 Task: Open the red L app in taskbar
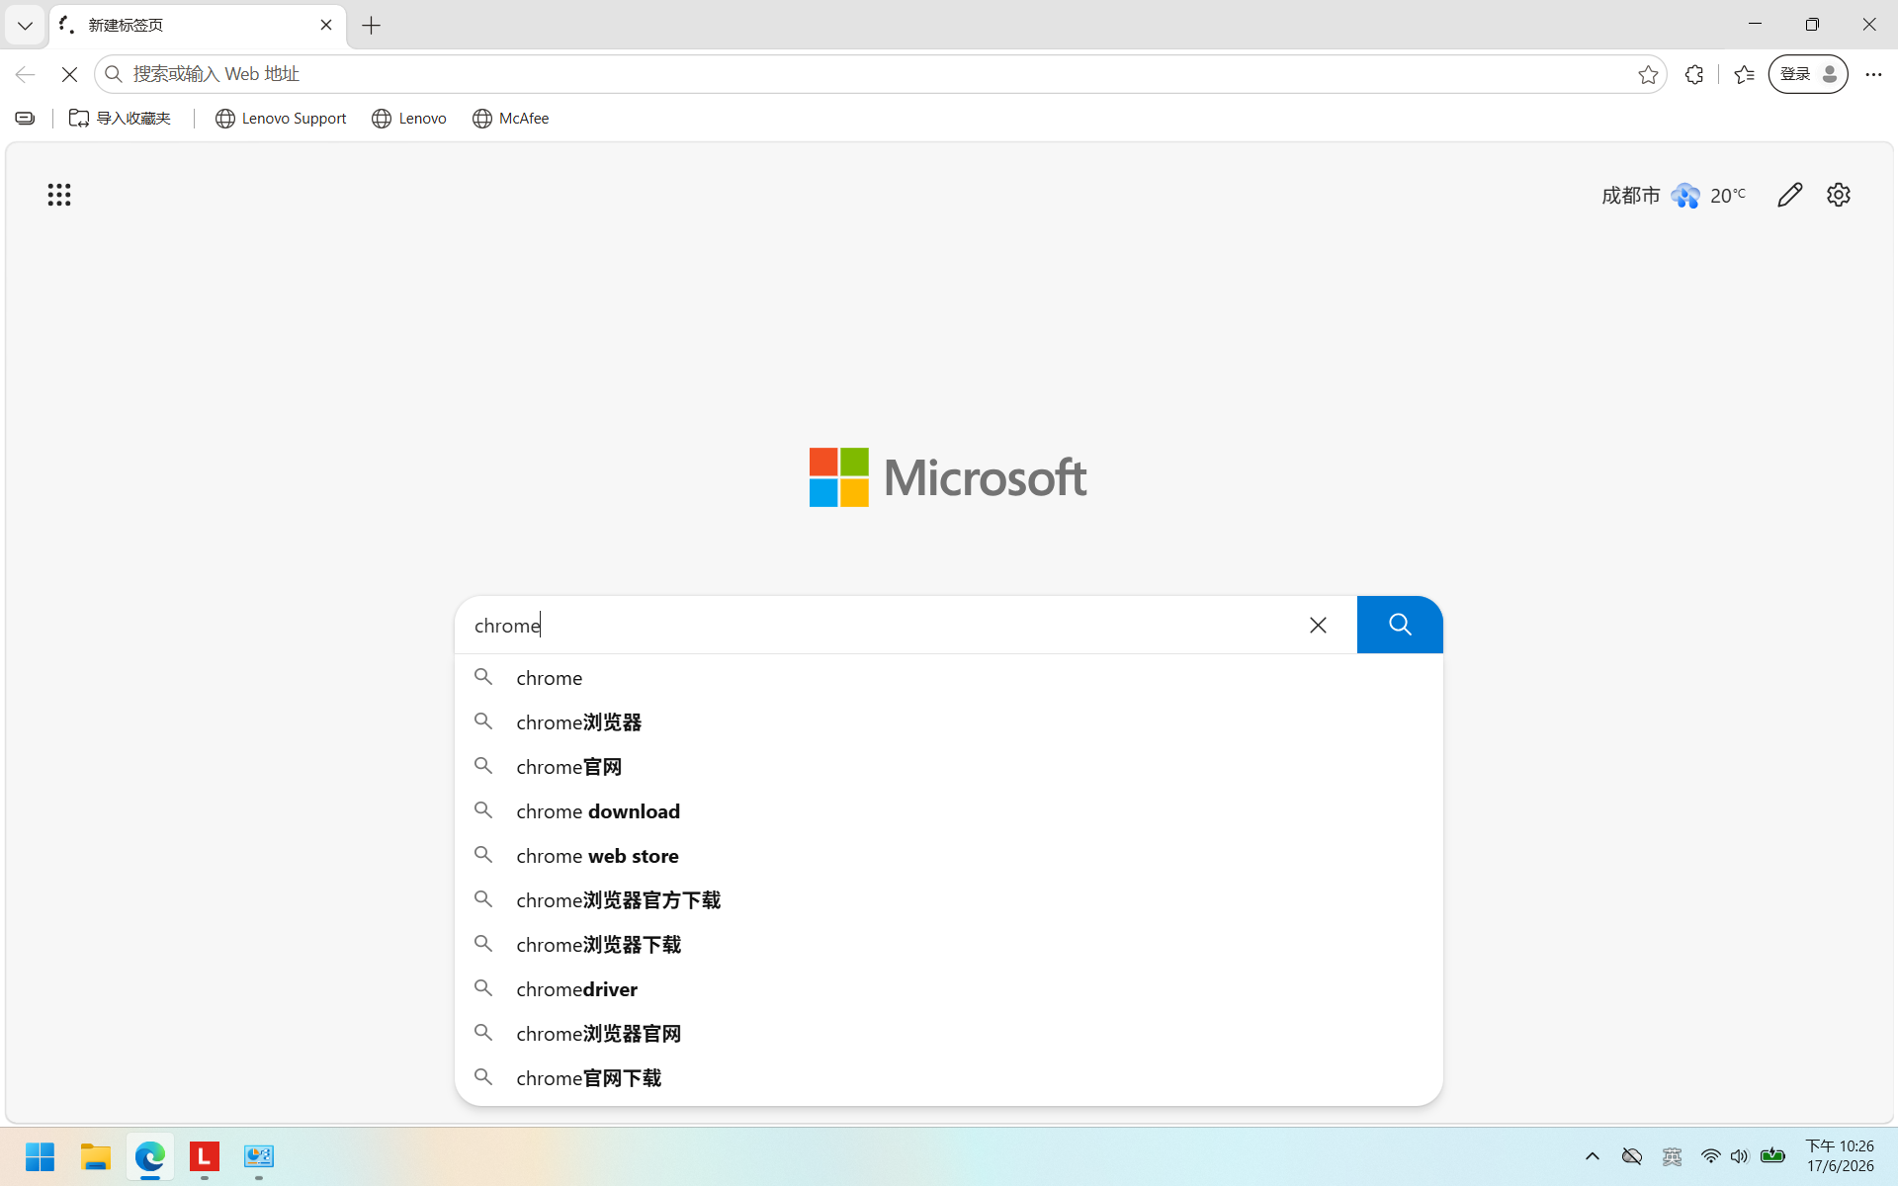point(205,1156)
